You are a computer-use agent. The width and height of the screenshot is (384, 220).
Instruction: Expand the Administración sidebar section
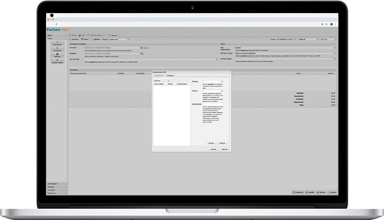click(x=57, y=184)
